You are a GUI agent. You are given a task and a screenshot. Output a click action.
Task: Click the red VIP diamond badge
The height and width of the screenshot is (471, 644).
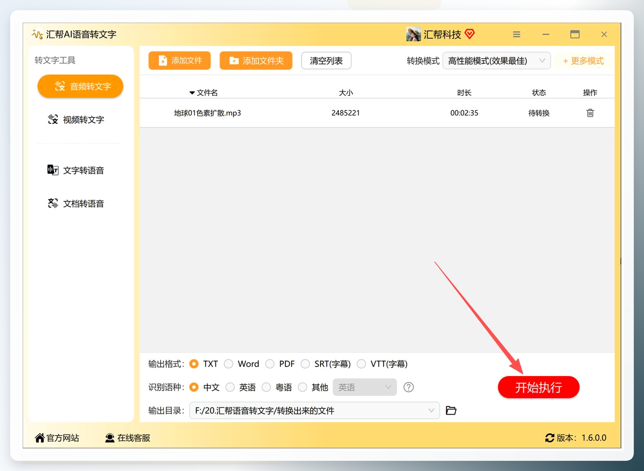coord(470,34)
